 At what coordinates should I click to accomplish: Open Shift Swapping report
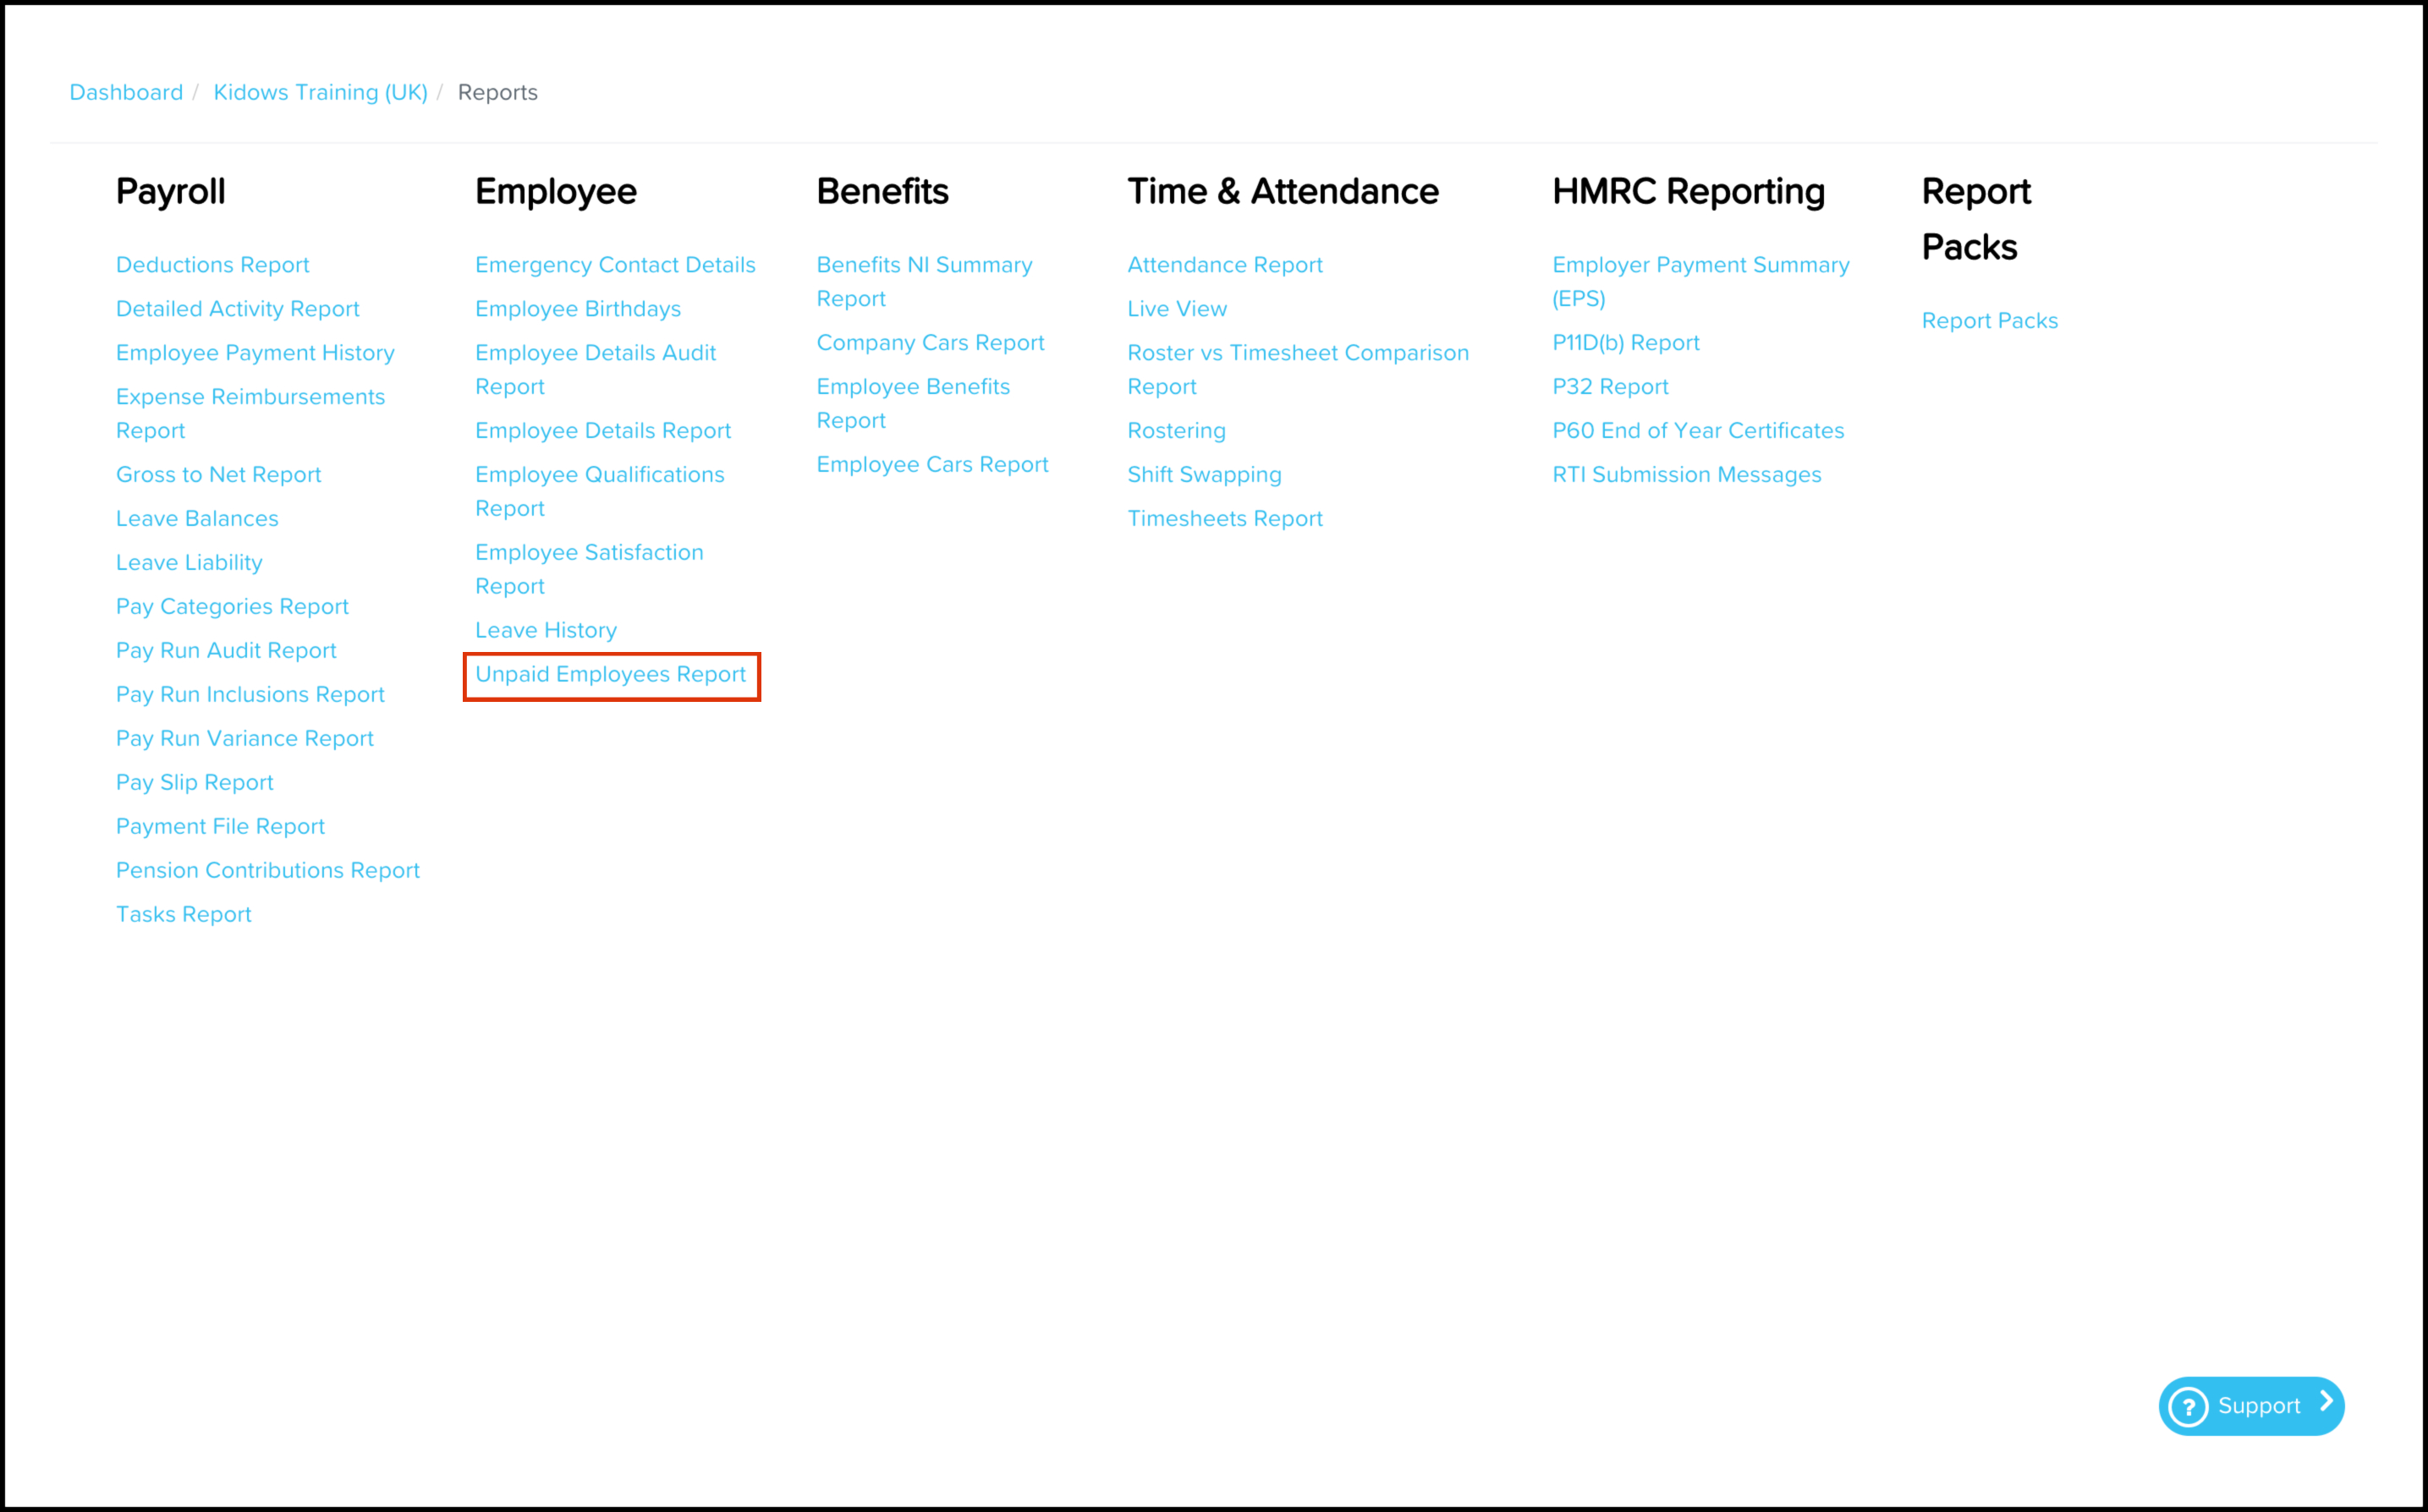tap(1204, 475)
